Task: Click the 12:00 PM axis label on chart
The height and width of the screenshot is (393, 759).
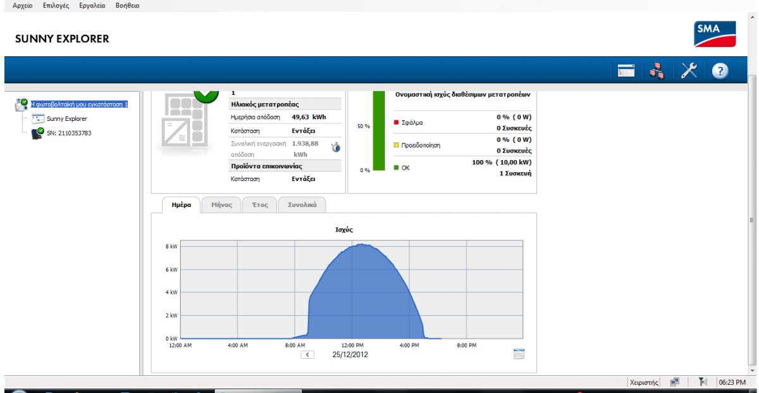Action: tap(352, 346)
